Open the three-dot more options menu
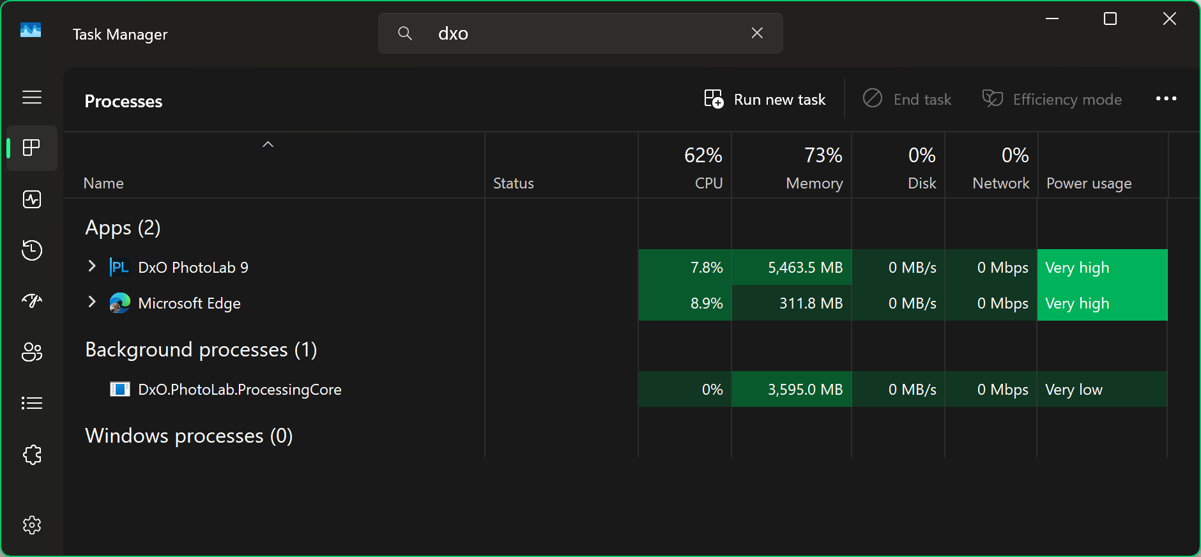 coord(1166,99)
